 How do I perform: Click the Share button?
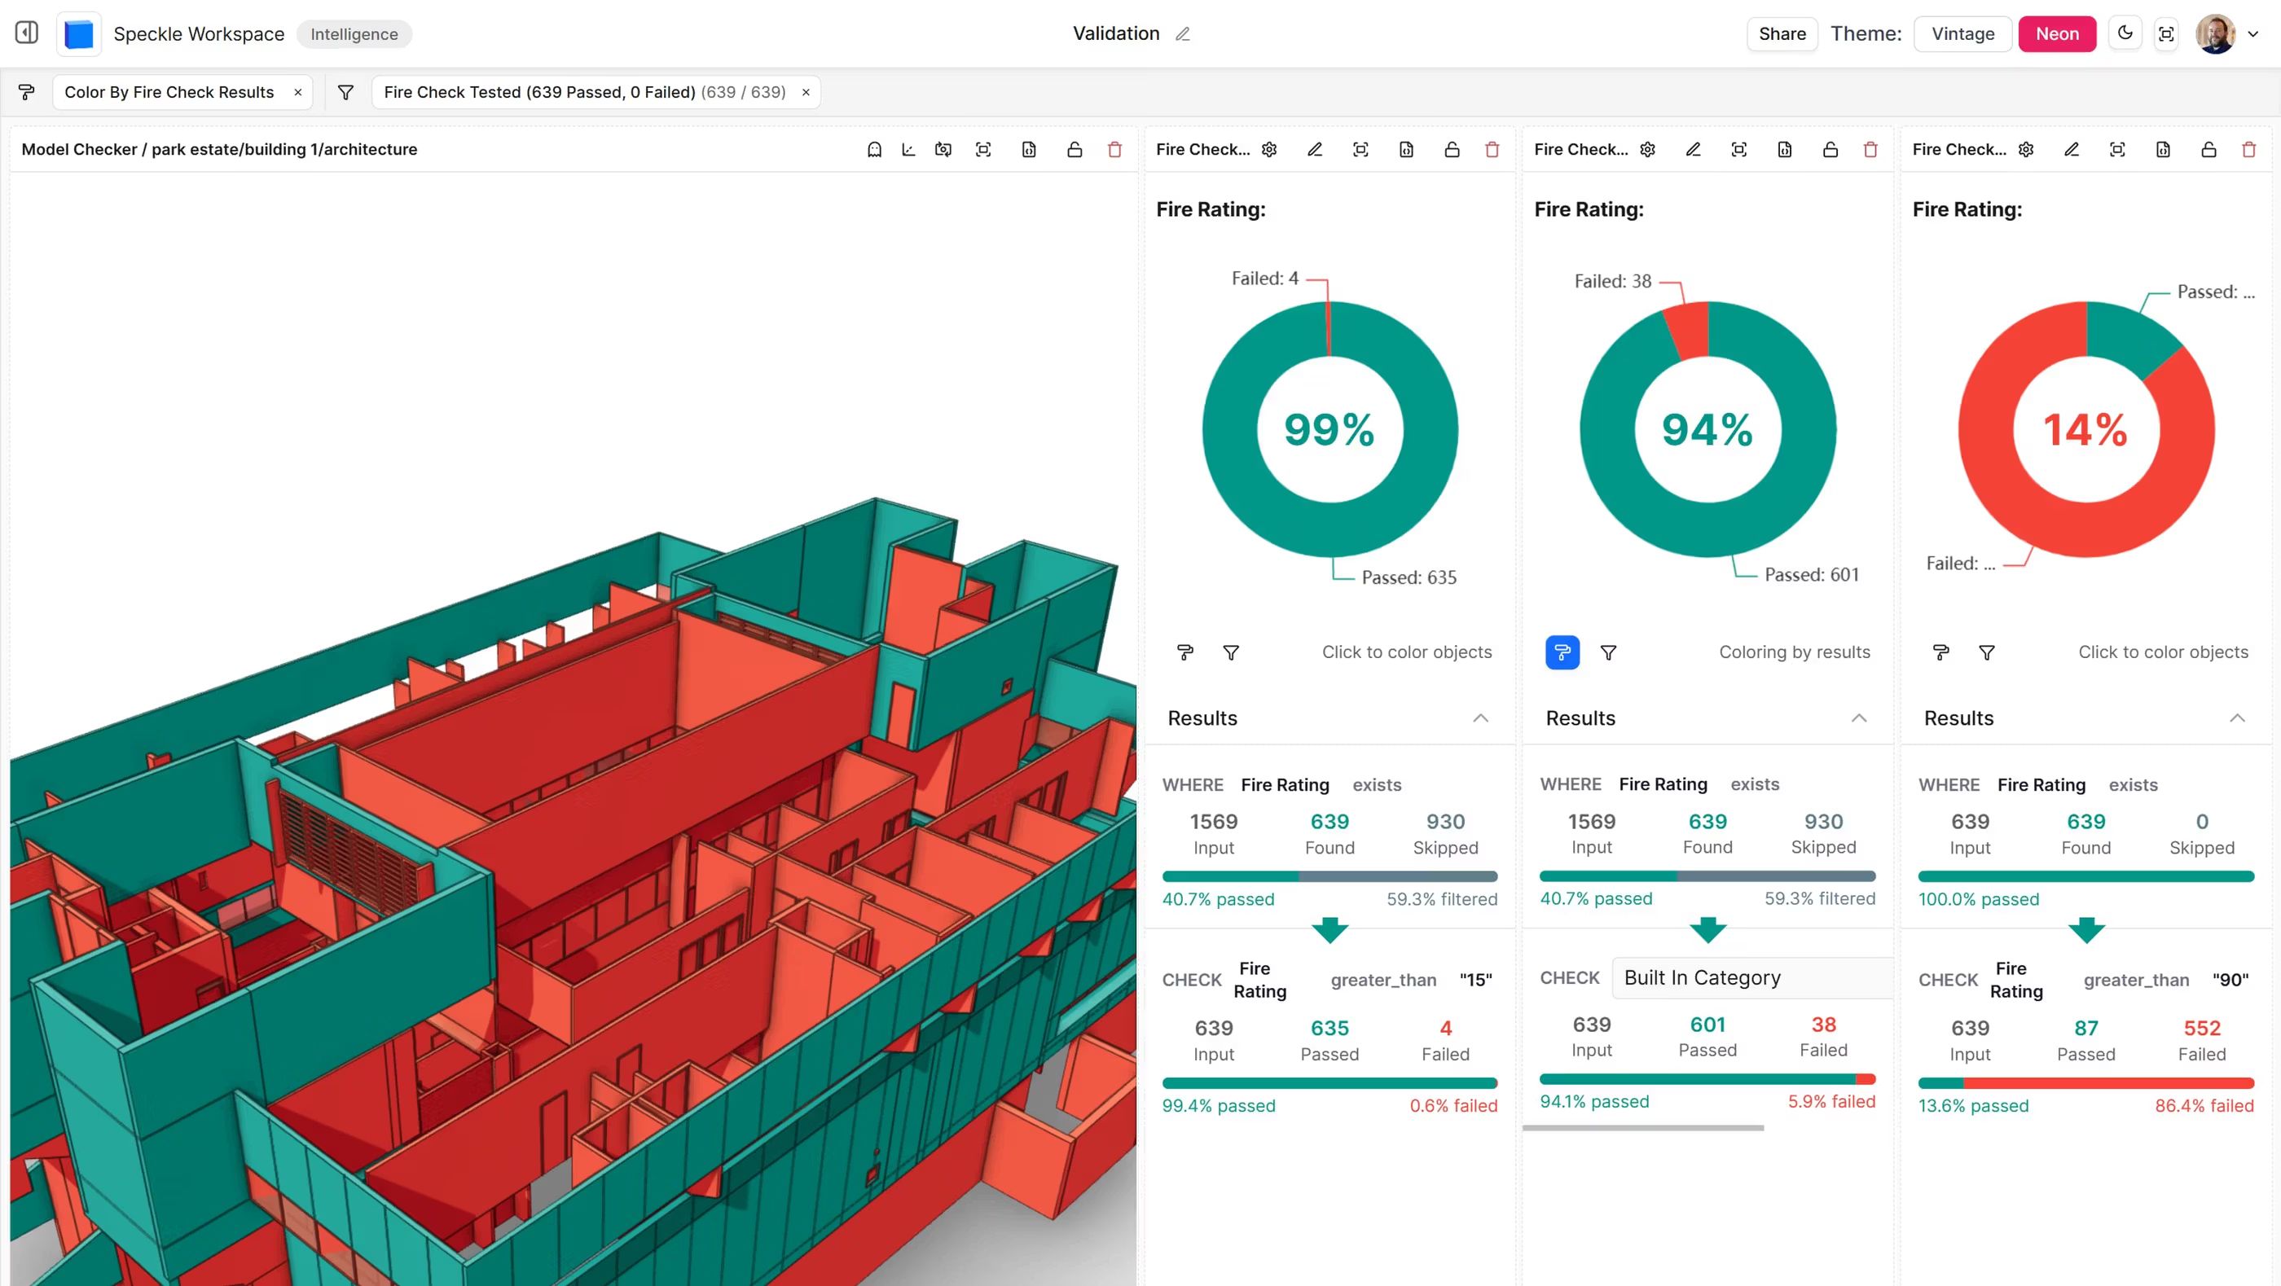click(x=1782, y=33)
